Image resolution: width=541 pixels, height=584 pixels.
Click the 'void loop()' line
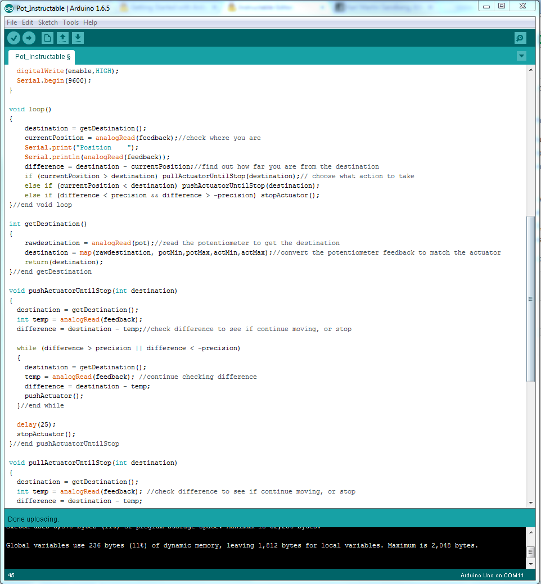coord(30,109)
